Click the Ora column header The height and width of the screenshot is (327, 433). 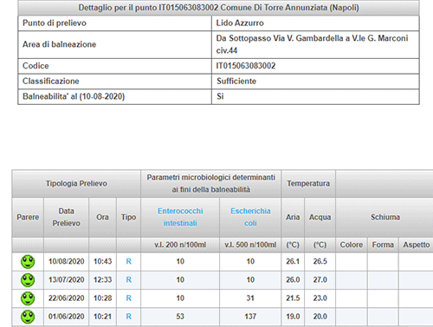coord(102,217)
